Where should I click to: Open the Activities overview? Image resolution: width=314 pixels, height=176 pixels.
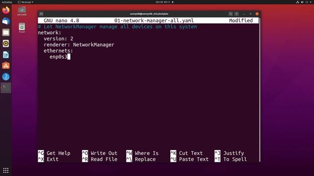point(7,2)
